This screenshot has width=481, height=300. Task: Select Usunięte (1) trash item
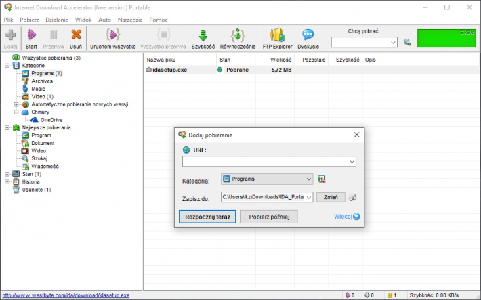(x=36, y=189)
